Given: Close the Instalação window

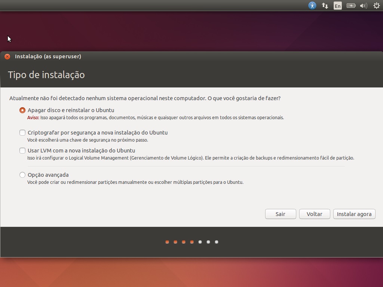Looking at the screenshot, I should pyautogui.click(x=7, y=56).
